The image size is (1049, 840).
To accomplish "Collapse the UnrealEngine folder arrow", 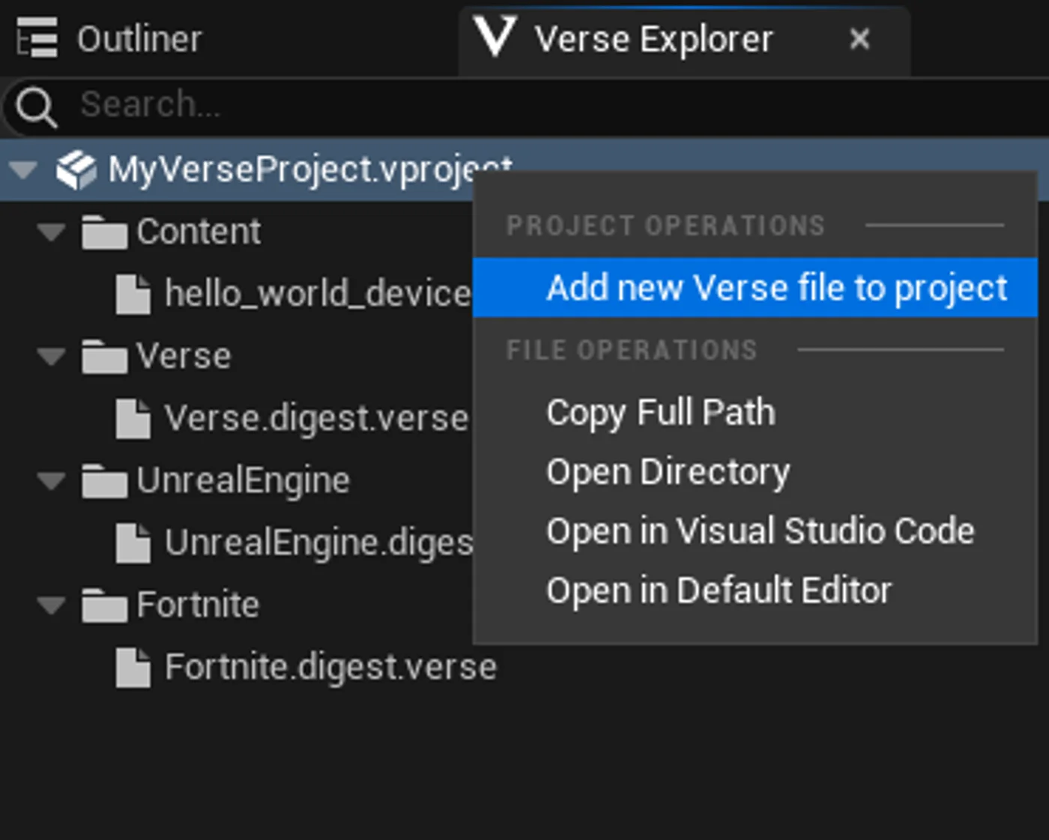I will pos(52,480).
